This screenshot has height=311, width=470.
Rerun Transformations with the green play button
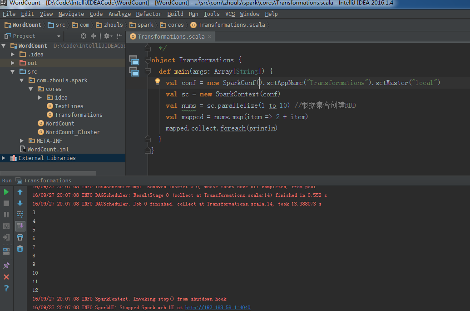pyautogui.click(x=6, y=192)
